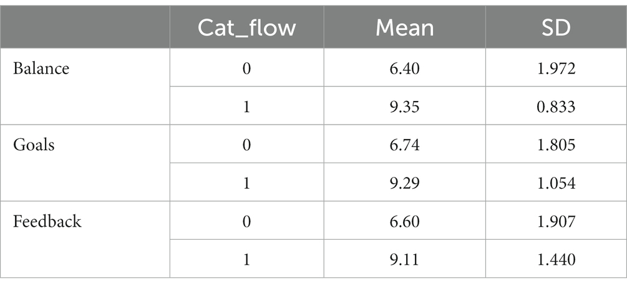Select the SD value 1.805

tap(557, 144)
